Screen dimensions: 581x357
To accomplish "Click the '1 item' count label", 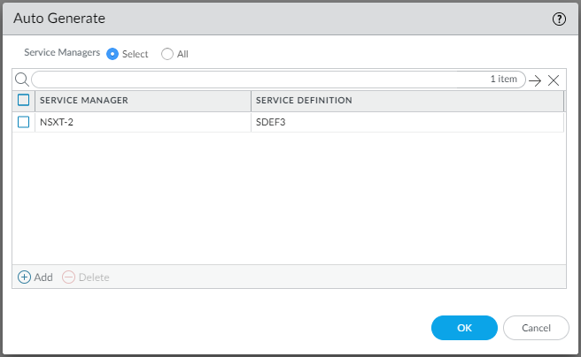I will [x=503, y=80].
